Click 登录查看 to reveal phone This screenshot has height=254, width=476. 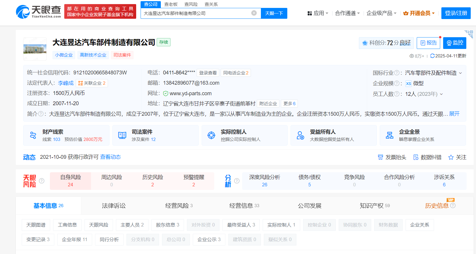[208, 73]
